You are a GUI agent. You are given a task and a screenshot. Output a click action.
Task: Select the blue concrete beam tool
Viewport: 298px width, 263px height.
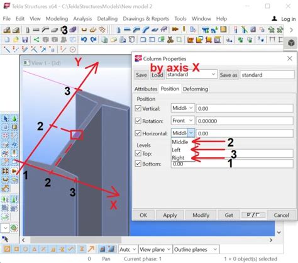click(127, 30)
